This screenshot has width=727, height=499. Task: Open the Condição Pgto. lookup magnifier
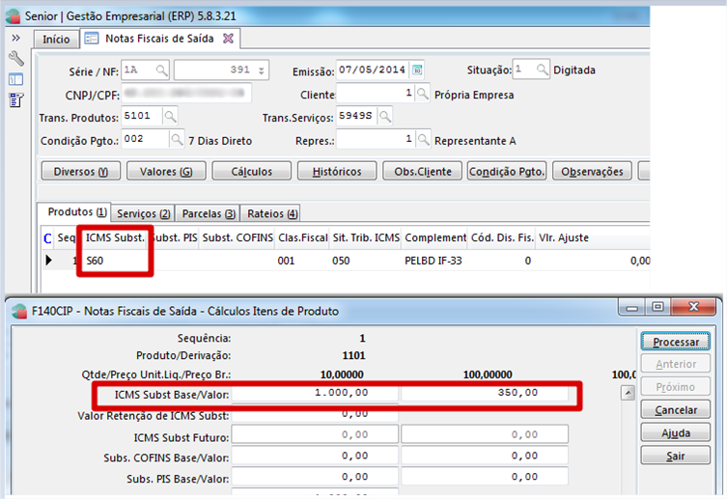click(177, 139)
